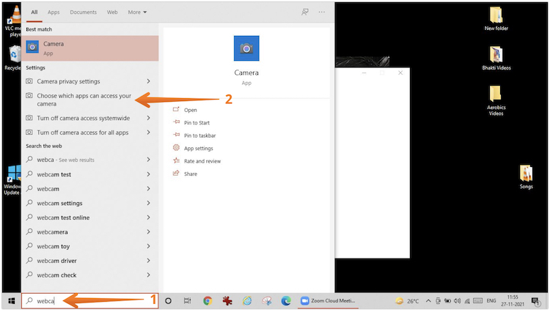Click the Share icon in the actions list
The height and width of the screenshot is (312, 550).
pos(176,174)
